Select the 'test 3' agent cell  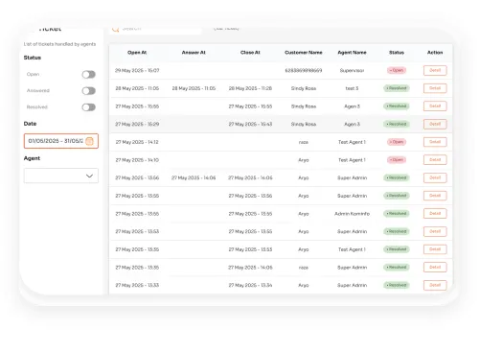click(352, 88)
